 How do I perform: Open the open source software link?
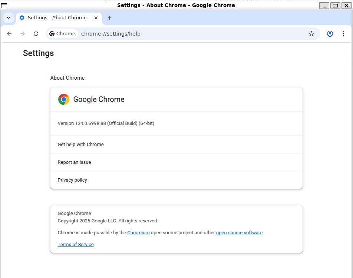(x=239, y=233)
